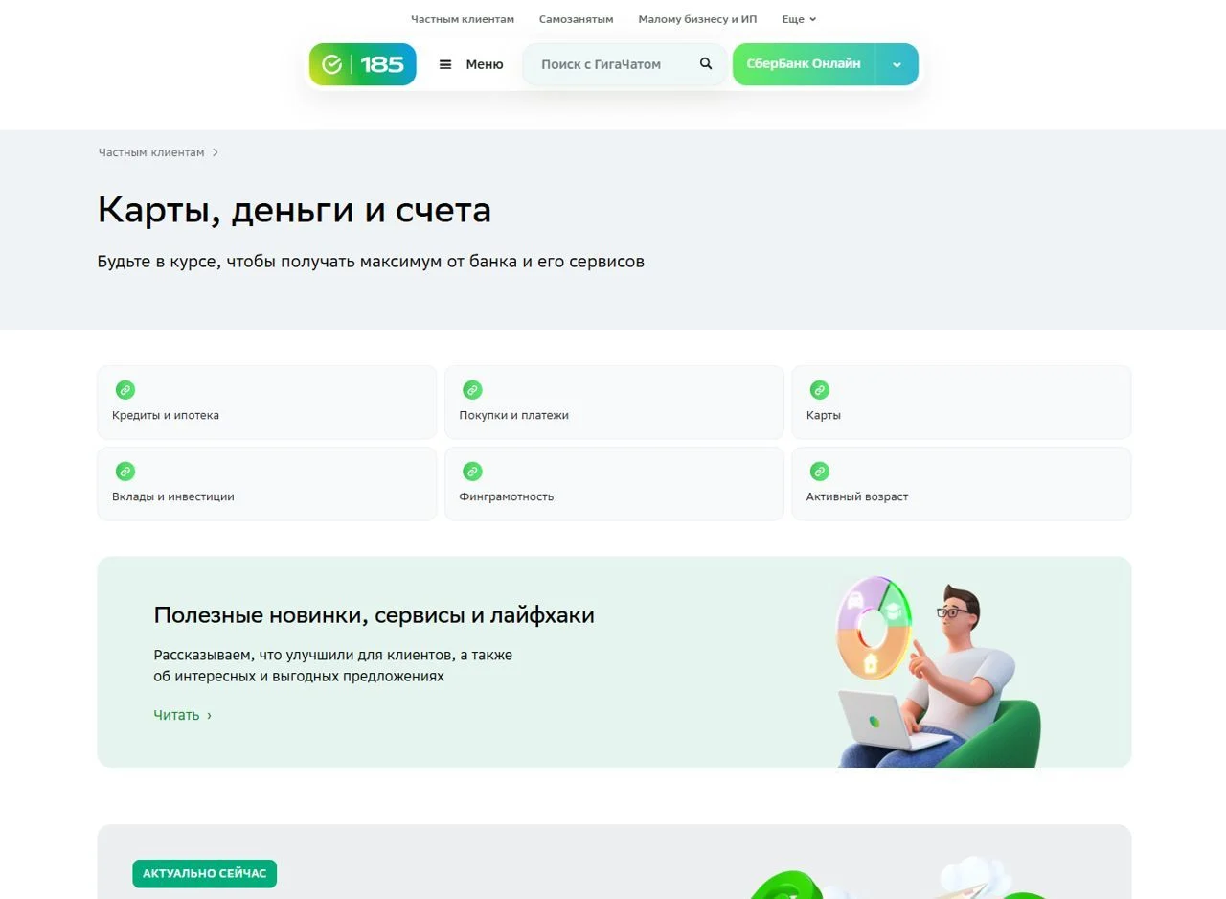Click link icon on Вклады и инвестиции card
This screenshot has height=899, width=1226.
pos(125,472)
